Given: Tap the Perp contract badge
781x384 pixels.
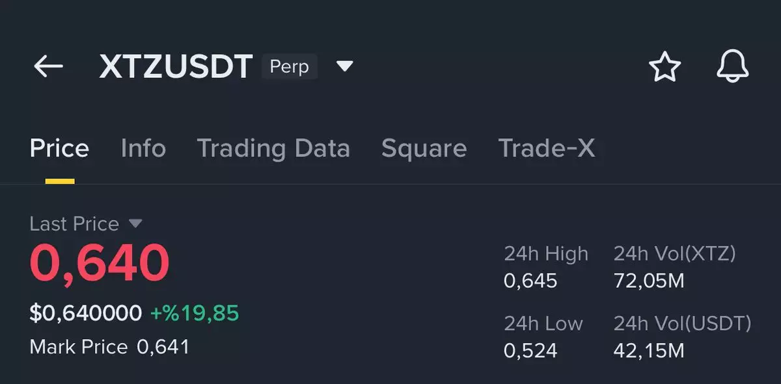Looking at the screenshot, I should click(289, 66).
